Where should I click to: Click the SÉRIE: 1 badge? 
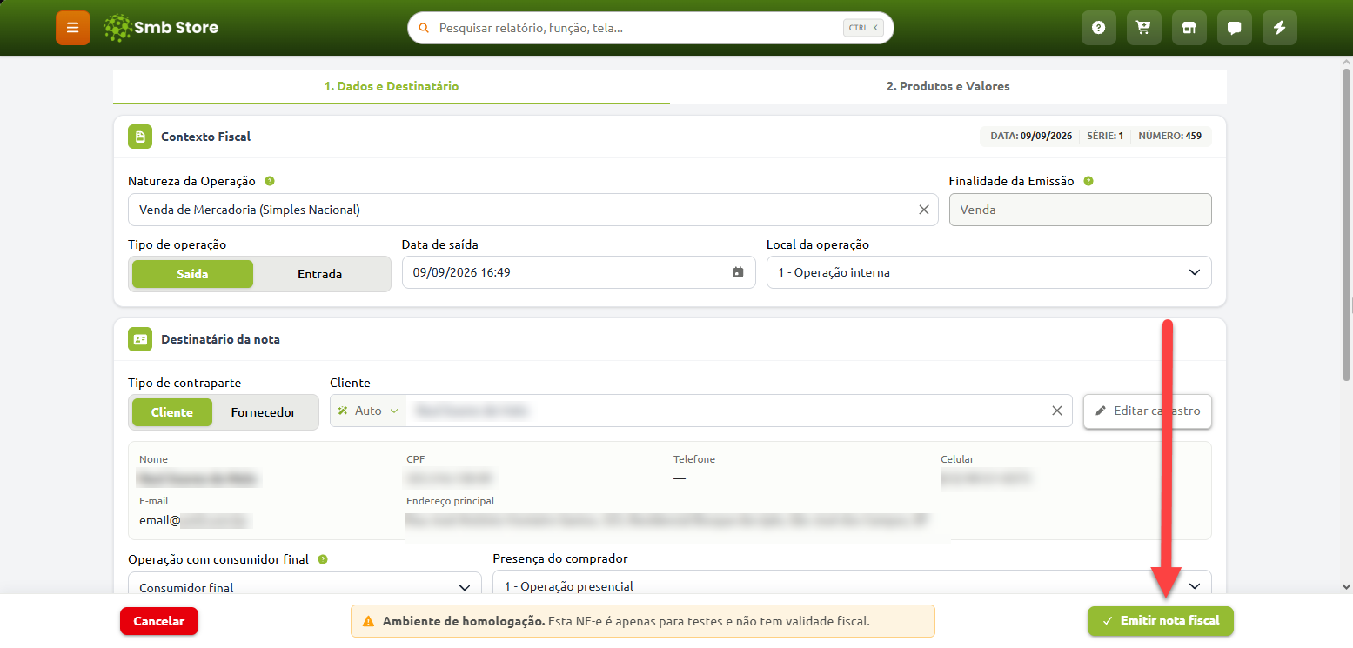tap(1105, 136)
